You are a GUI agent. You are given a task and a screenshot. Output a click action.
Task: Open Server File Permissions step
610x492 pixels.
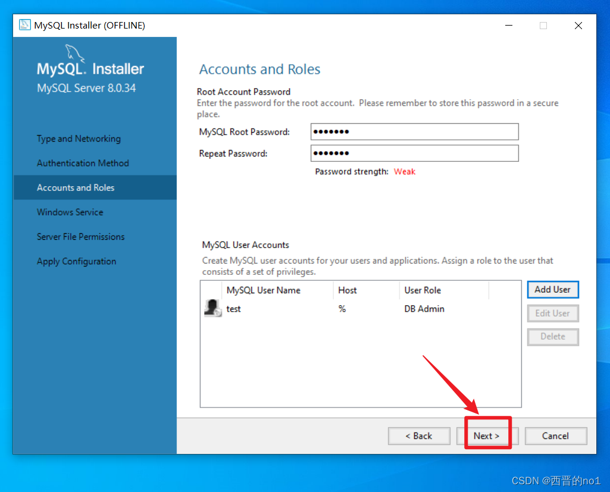80,236
